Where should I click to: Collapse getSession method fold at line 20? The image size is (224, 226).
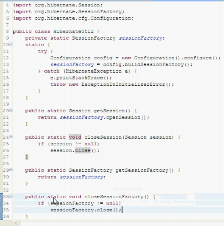tap(11, 110)
